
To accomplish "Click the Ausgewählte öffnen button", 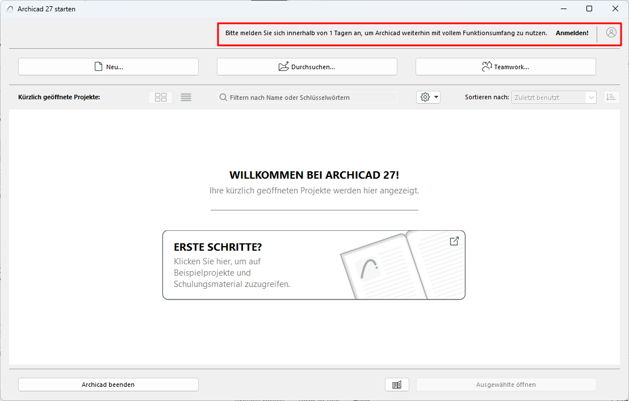I will (x=506, y=385).
